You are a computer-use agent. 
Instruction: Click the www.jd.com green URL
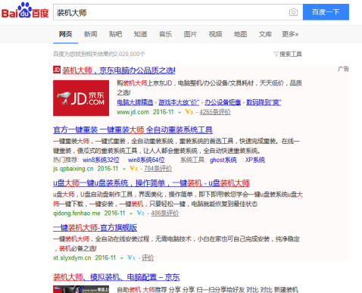coord(133,112)
